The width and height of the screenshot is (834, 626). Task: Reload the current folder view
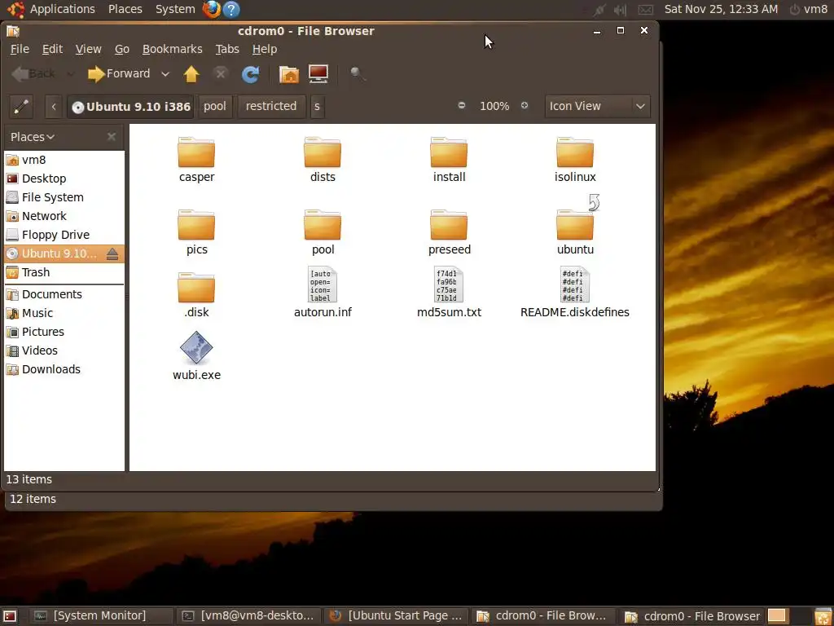pyautogui.click(x=251, y=74)
